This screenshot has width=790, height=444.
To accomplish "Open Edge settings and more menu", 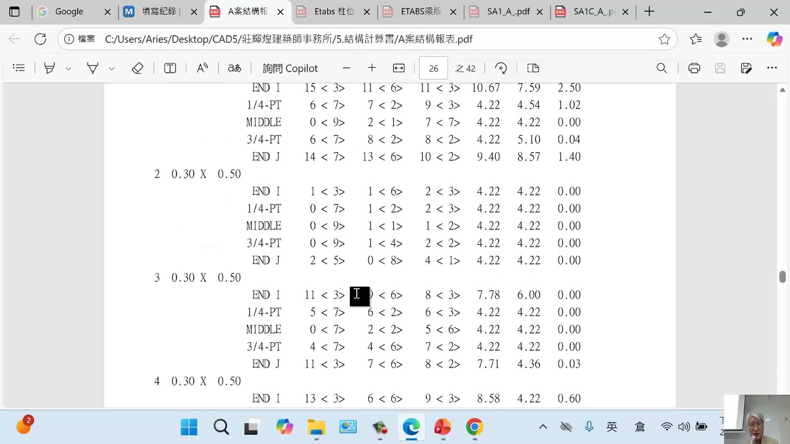I will pyautogui.click(x=747, y=39).
